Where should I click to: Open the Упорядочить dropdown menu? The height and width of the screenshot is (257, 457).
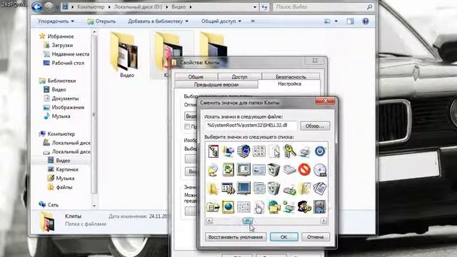pos(56,21)
